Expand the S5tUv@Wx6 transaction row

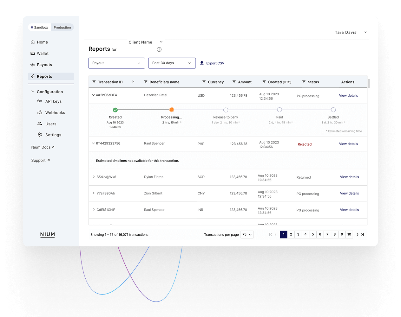[x=94, y=177]
